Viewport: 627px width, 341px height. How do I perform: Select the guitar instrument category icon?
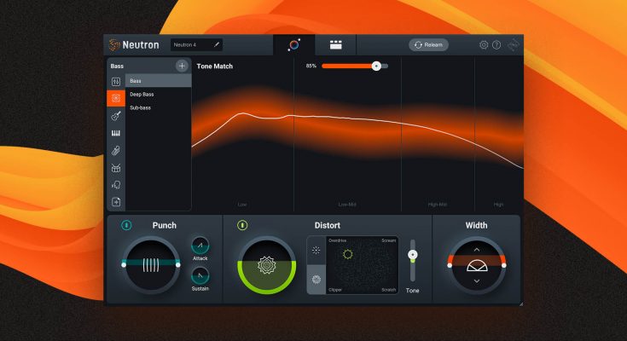(116, 116)
